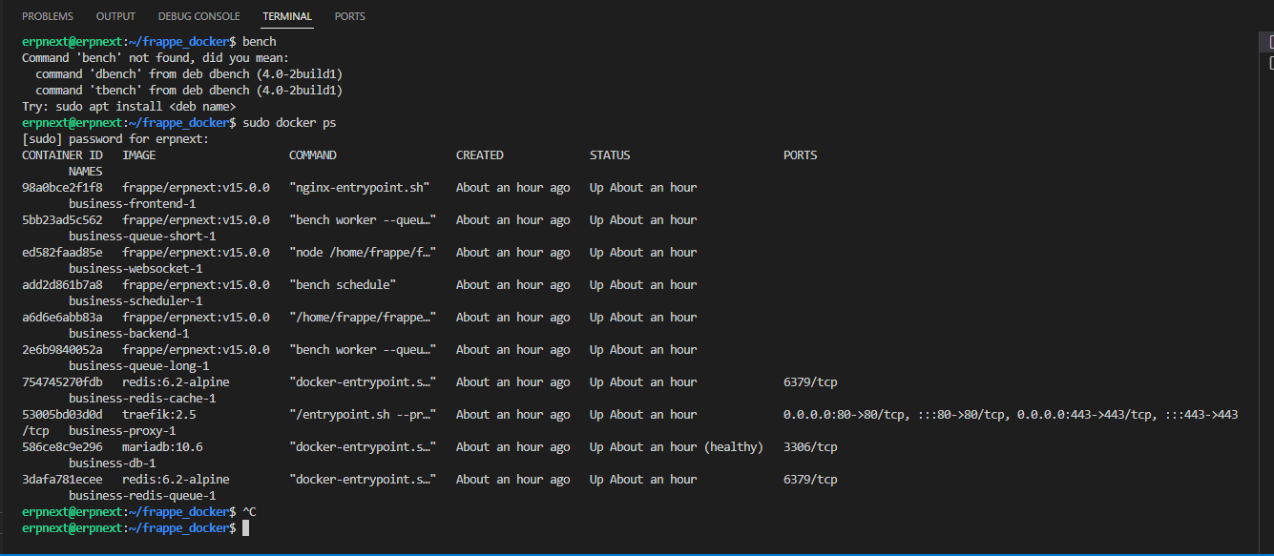The width and height of the screenshot is (1274, 556).
Task: Click the ^C text on the prompt line
Action: tap(249, 512)
